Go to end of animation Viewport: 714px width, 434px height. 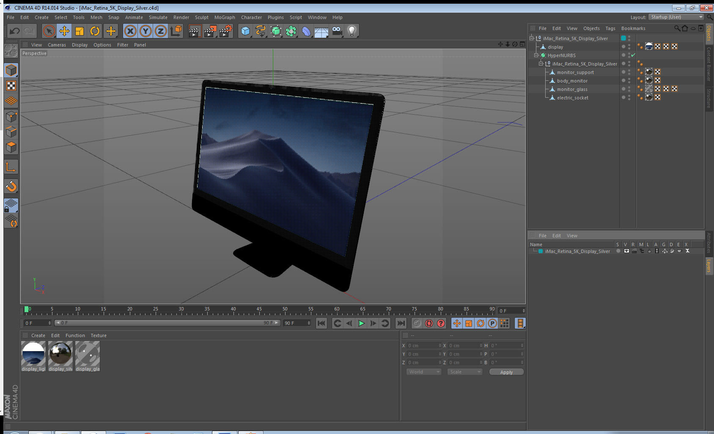tap(401, 323)
